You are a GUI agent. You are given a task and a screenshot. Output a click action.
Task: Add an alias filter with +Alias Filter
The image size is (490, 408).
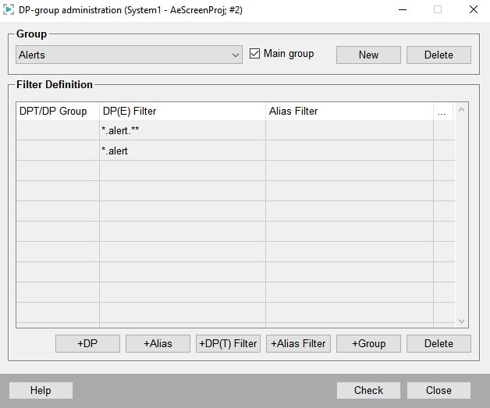pyautogui.click(x=298, y=343)
